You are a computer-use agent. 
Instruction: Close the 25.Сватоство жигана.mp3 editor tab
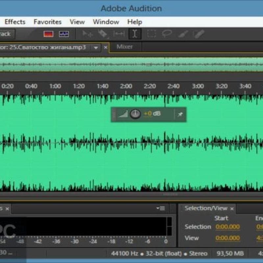pos(105,47)
